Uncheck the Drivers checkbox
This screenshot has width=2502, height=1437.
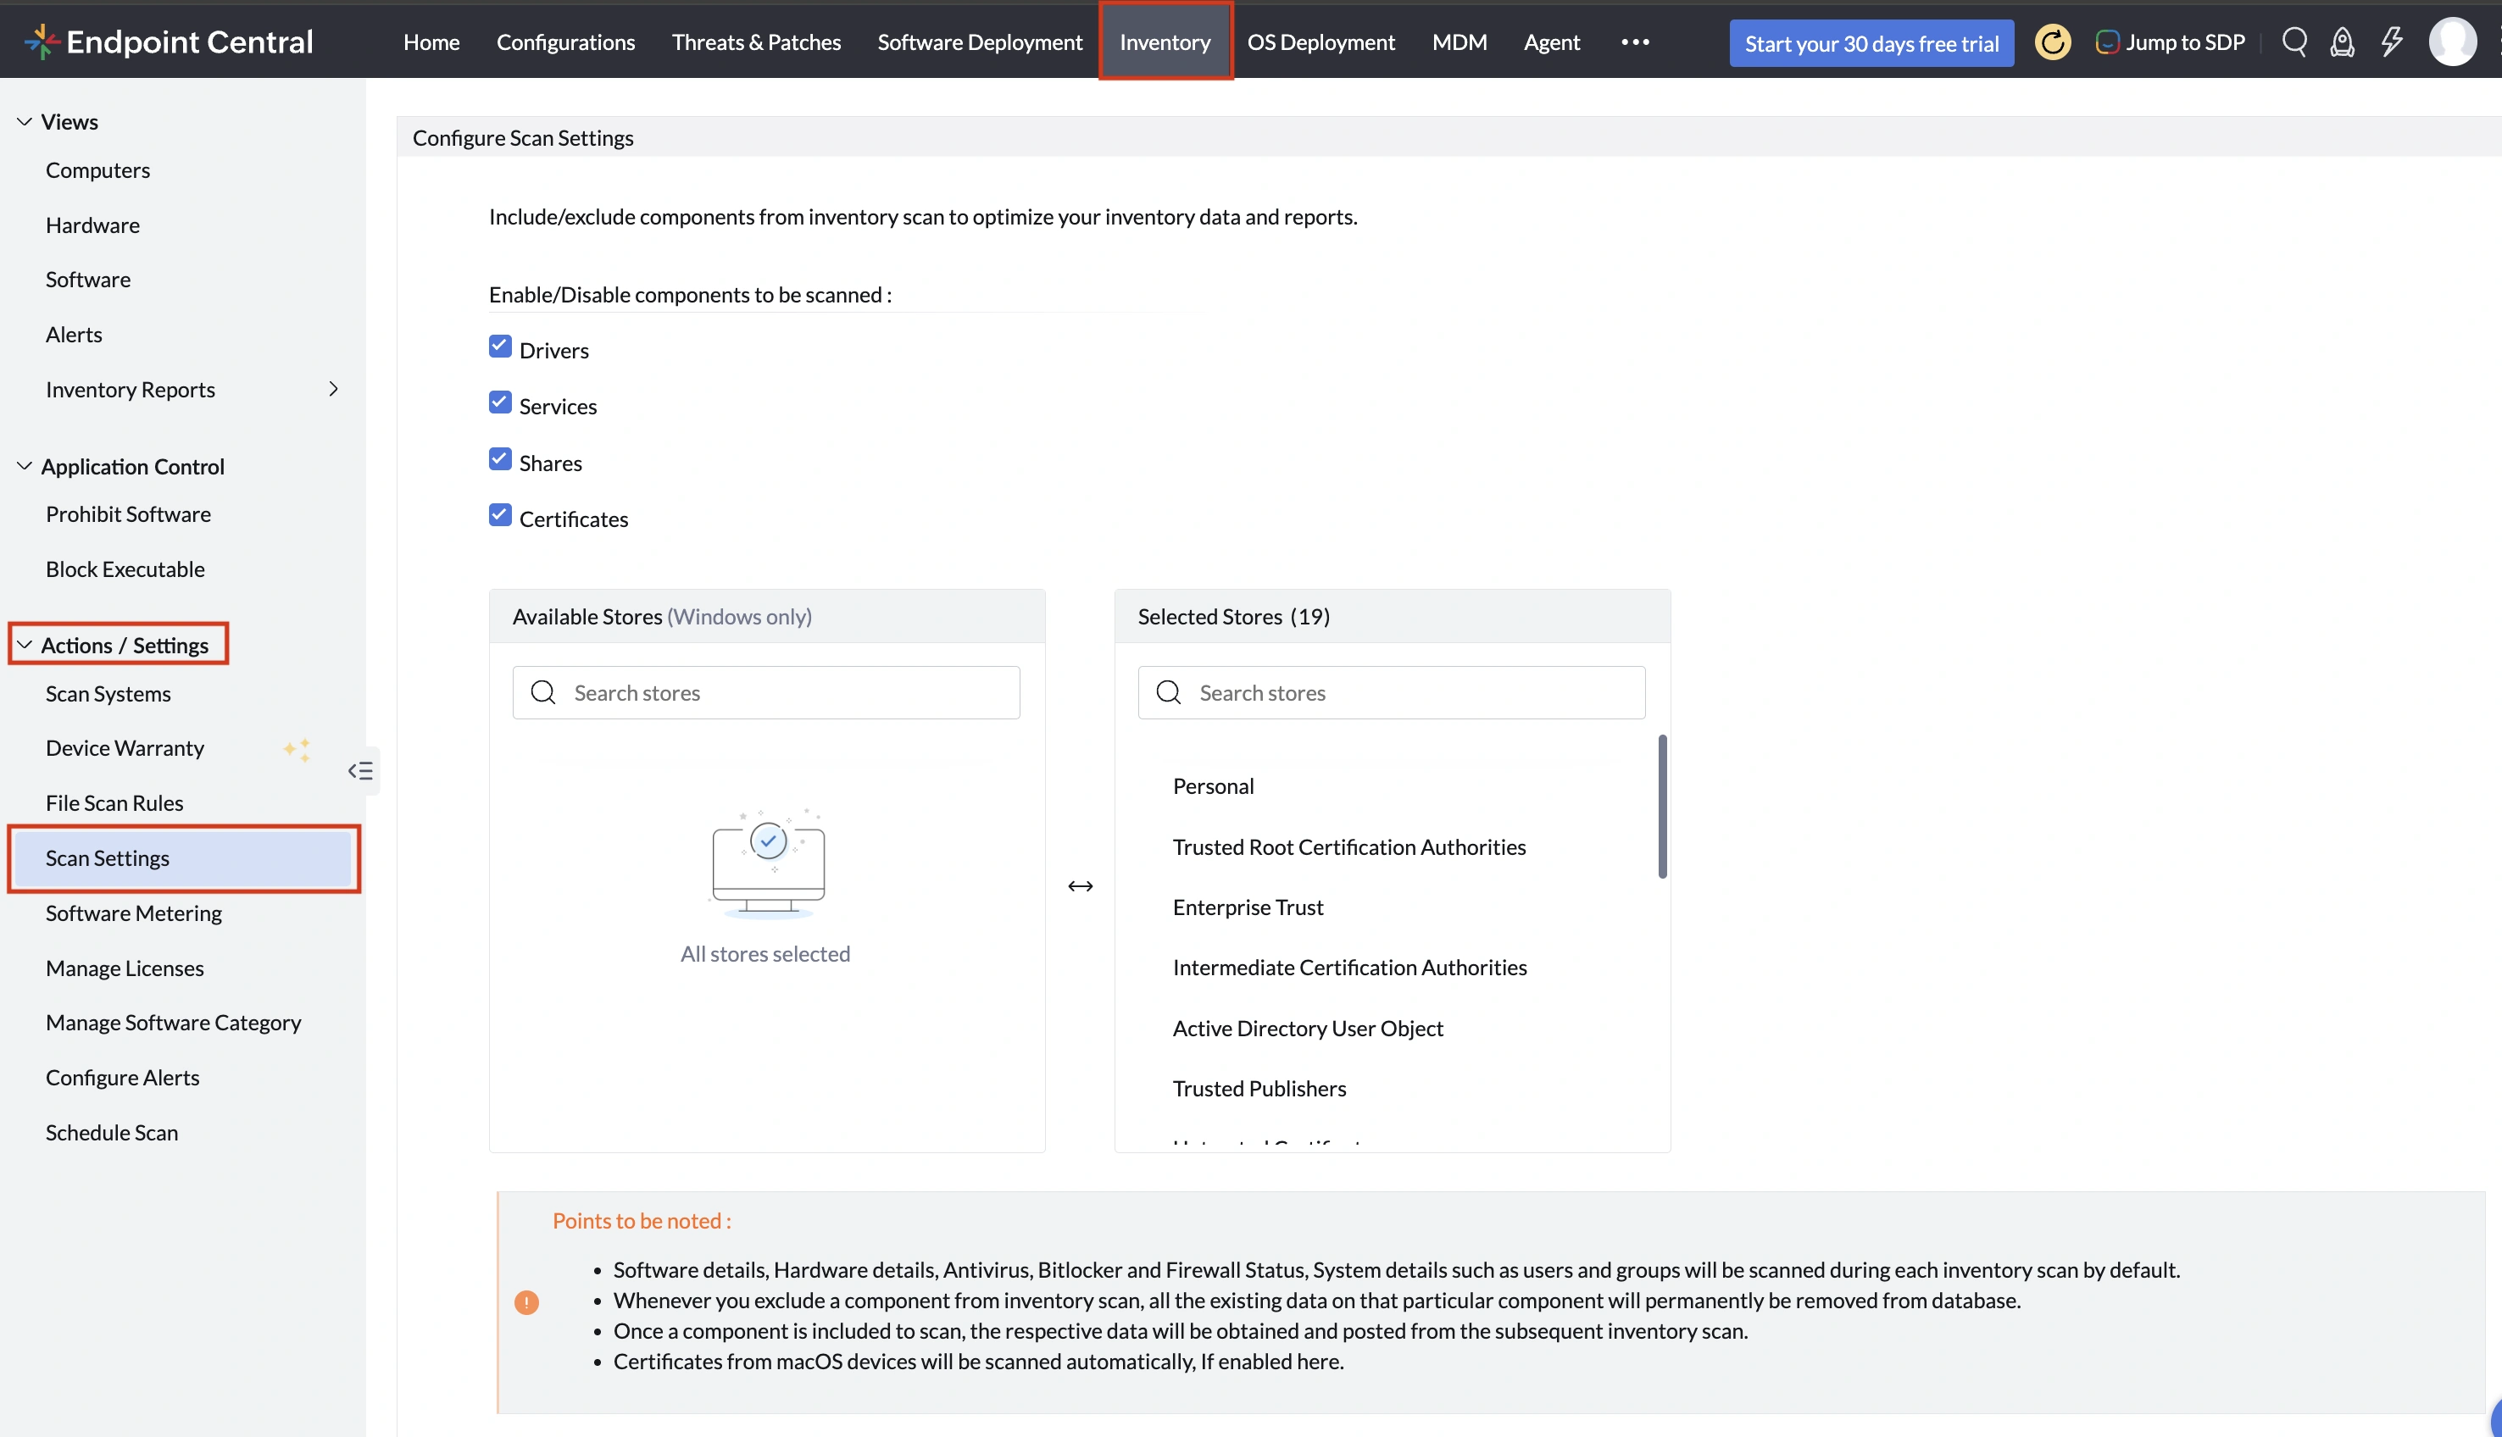(x=500, y=347)
